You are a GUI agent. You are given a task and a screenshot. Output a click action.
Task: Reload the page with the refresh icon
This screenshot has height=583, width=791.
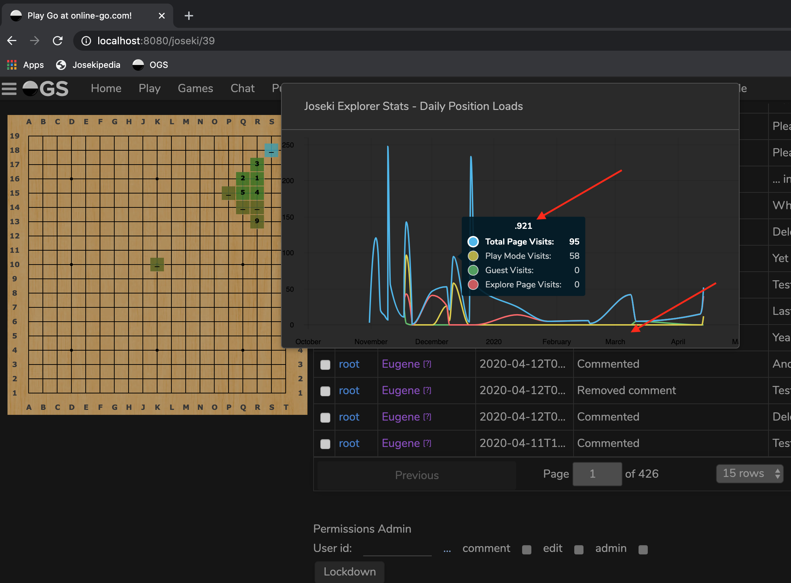click(58, 41)
